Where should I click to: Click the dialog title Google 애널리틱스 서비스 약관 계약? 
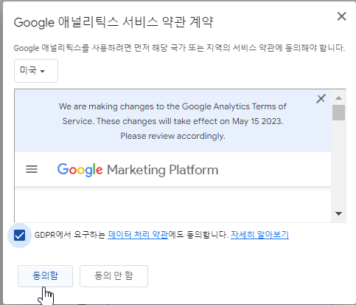pyautogui.click(x=114, y=22)
